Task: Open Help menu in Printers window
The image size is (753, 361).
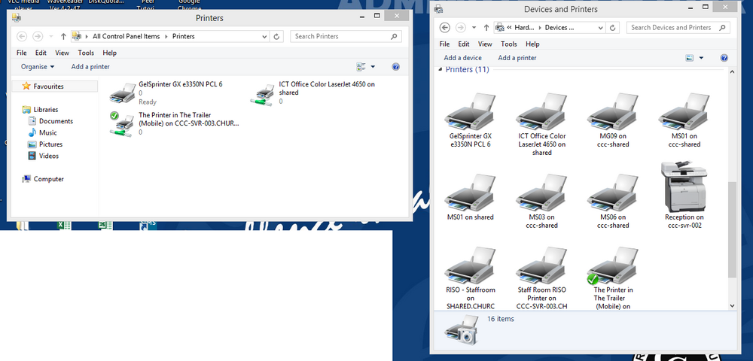Action: tap(109, 53)
